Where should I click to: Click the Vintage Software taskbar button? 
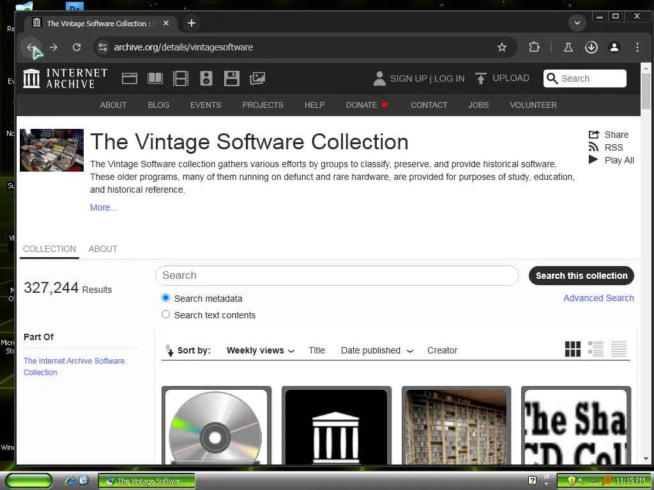pyautogui.click(x=147, y=481)
